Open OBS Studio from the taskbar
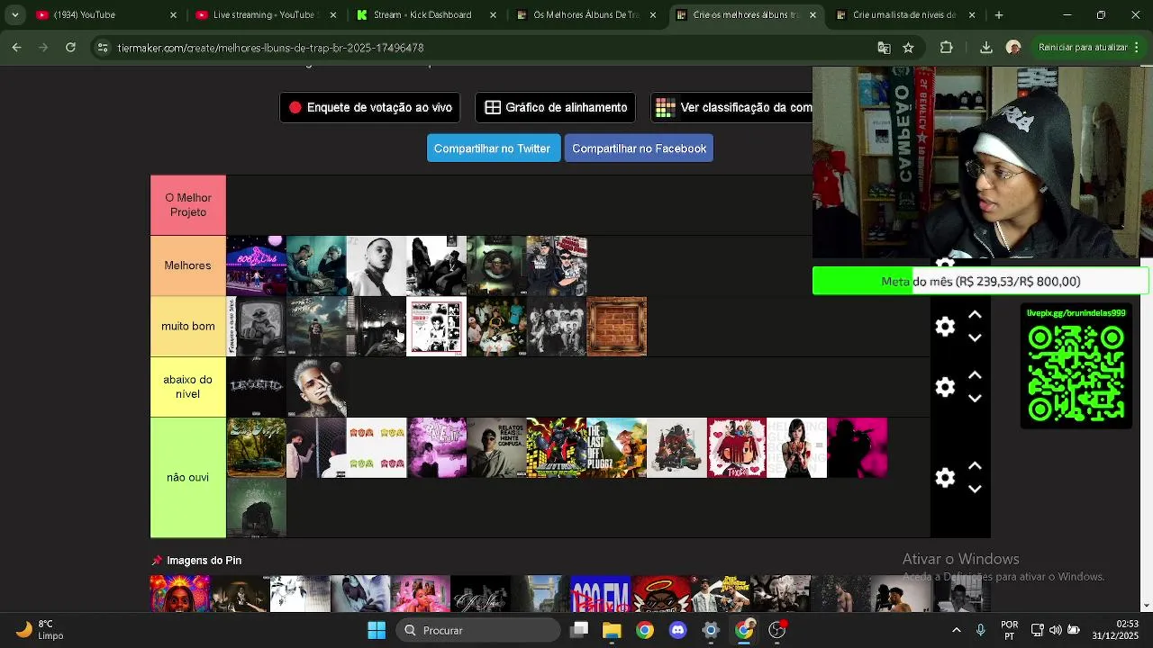 pyautogui.click(x=776, y=630)
